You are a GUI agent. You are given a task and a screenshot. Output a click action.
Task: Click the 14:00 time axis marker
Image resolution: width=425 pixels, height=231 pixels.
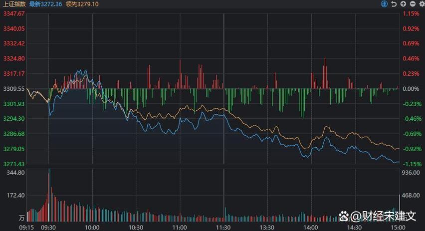(x=312, y=226)
